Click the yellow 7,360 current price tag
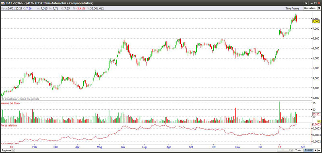The image size is (322, 153). point(316,21)
